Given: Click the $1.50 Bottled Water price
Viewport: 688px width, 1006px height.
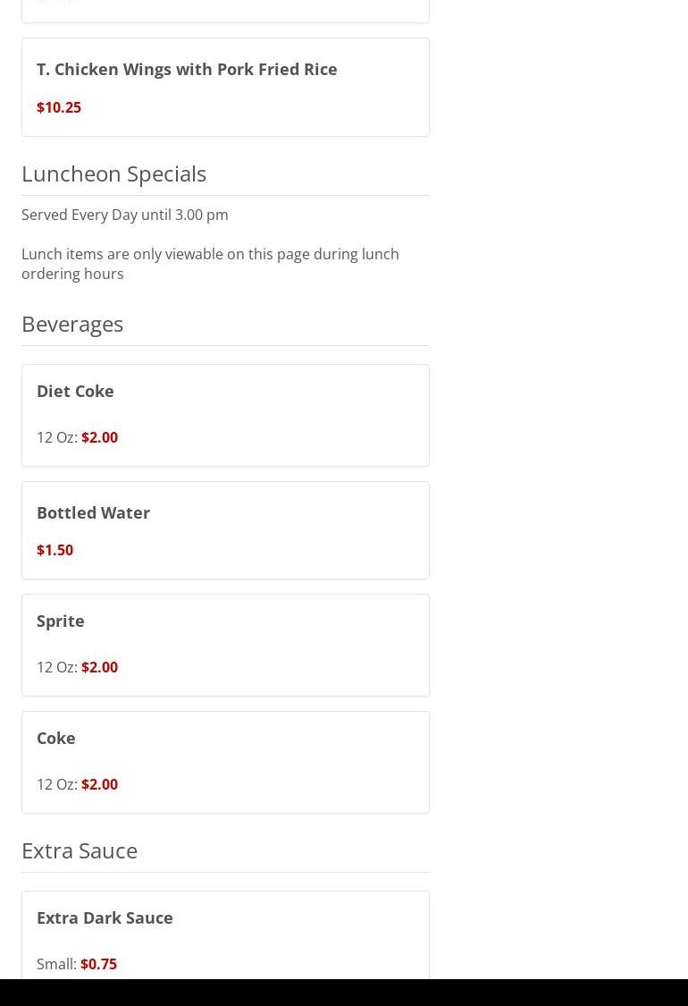Looking at the screenshot, I should [55, 550].
